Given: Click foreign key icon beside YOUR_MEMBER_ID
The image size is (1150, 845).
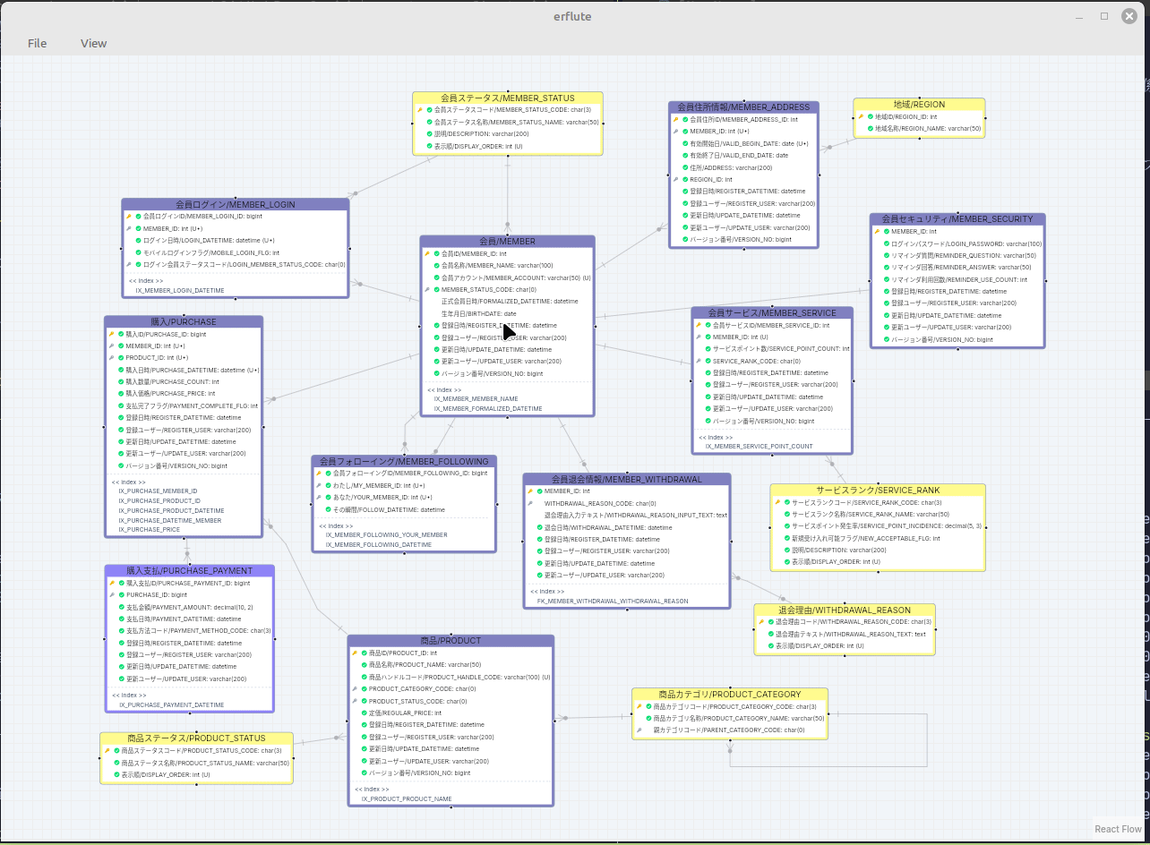Looking at the screenshot, I should [x=319, y=497].
